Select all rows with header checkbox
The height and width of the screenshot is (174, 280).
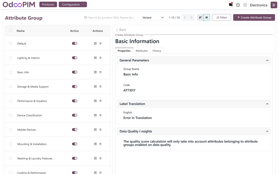click(x=11, y=31)
